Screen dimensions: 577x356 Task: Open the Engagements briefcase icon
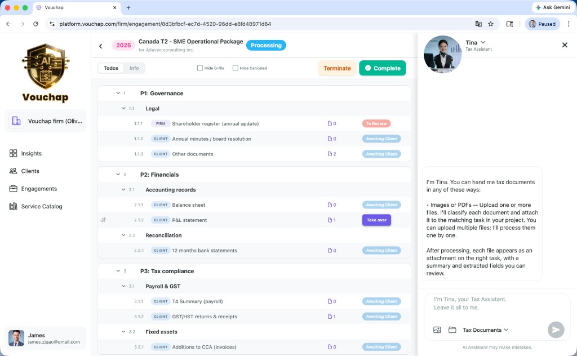14,189
